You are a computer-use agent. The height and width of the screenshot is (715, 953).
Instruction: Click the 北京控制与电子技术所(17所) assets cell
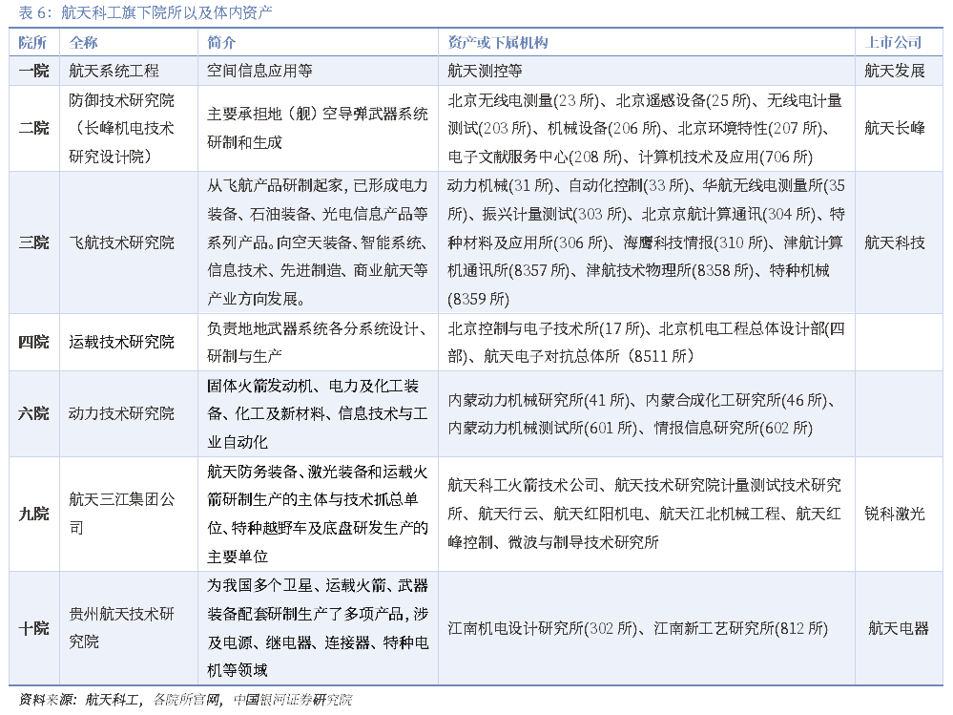(x=646, y=342)
